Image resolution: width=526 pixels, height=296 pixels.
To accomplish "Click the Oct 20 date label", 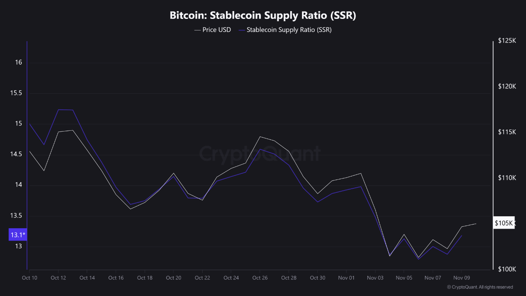I will click(173, 278).
